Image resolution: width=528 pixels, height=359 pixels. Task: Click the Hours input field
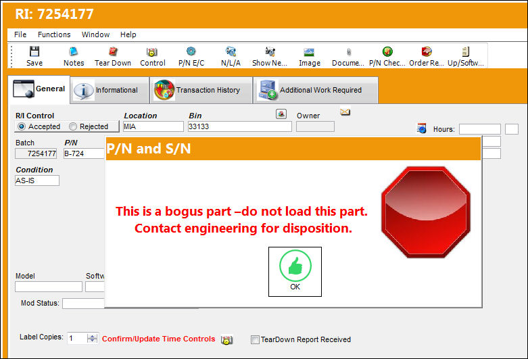click(x=480, y=129)
